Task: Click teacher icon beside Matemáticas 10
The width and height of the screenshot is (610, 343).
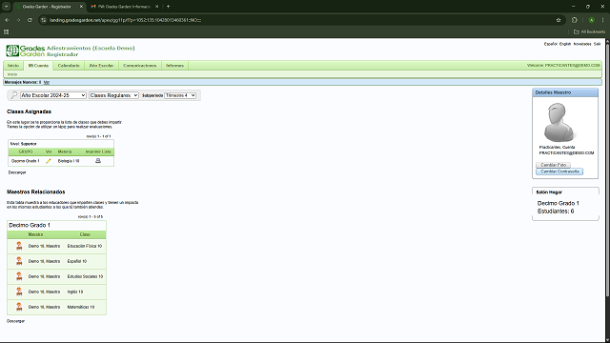Action: (x=19, y=307)
